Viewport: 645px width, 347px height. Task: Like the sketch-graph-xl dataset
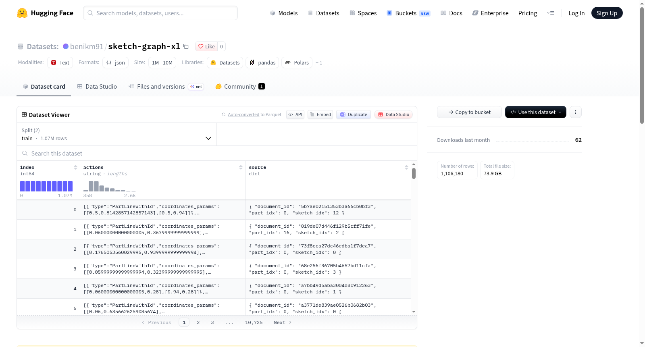coord(206,46)
